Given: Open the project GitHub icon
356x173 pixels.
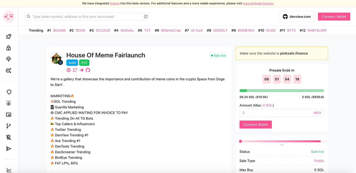Looking at the screenshot, I should 88,70.
